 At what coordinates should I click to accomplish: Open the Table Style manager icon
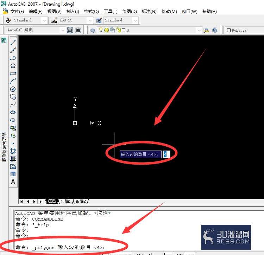(x=99, y=20)
